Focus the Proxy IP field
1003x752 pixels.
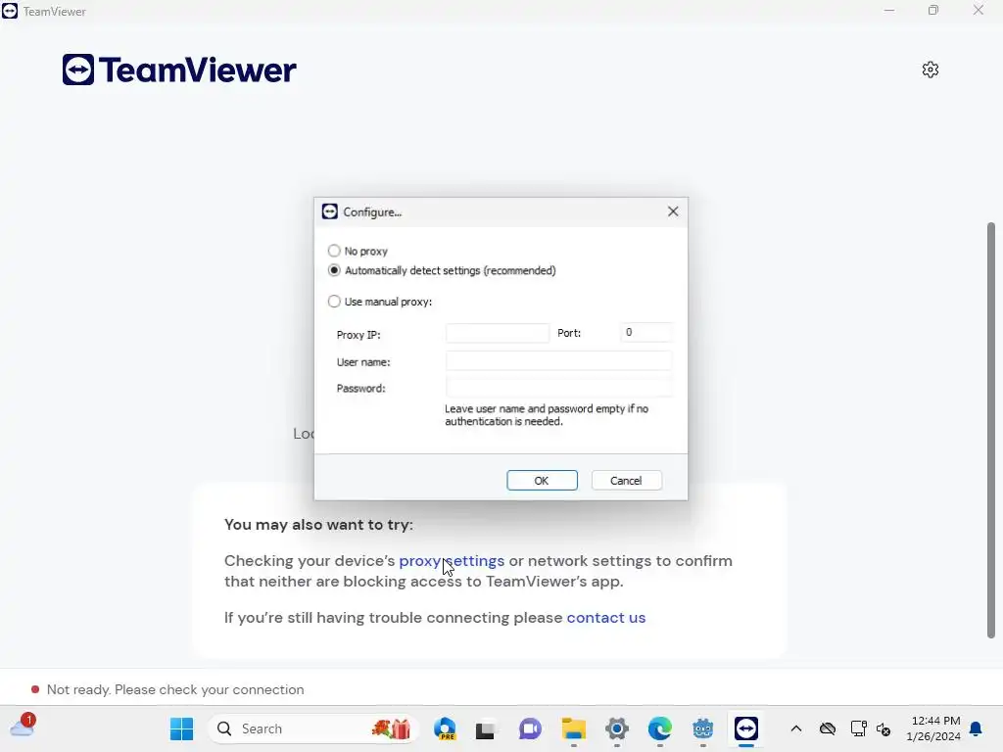point(497,333)
